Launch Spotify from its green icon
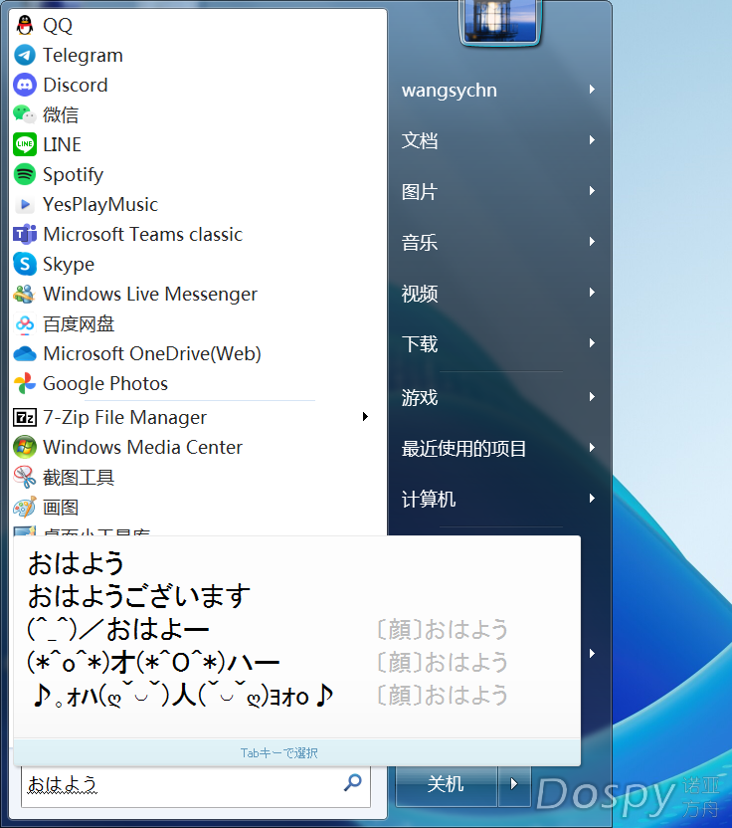This screenshot has height=828, width=732. click(x=25, y=174)
